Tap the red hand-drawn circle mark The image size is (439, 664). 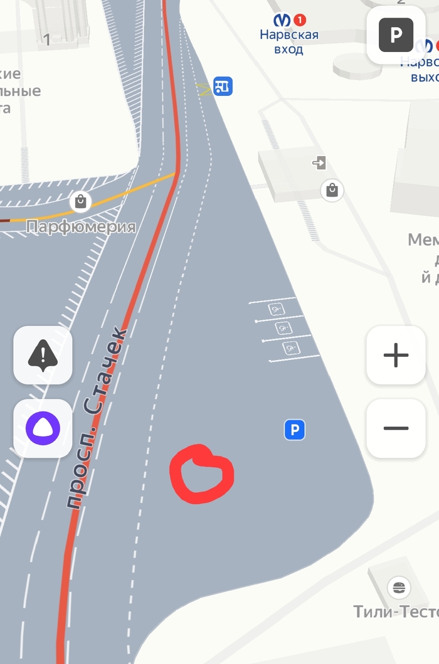pos(202,474)
